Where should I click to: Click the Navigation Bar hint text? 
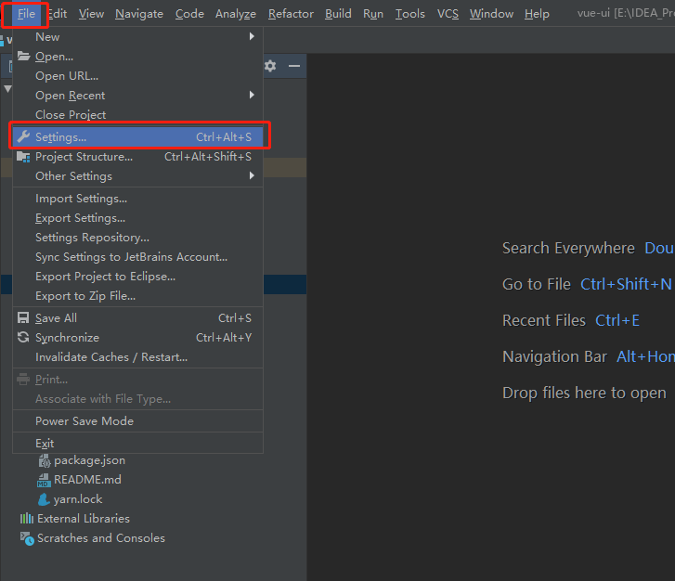click(554, 356)
